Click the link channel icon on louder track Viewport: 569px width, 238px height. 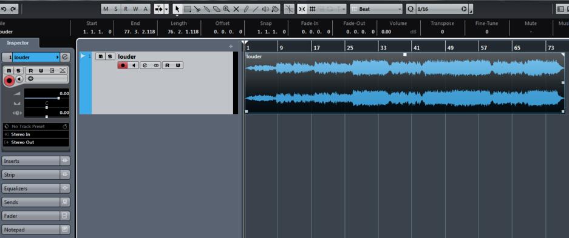click(156, 65)
